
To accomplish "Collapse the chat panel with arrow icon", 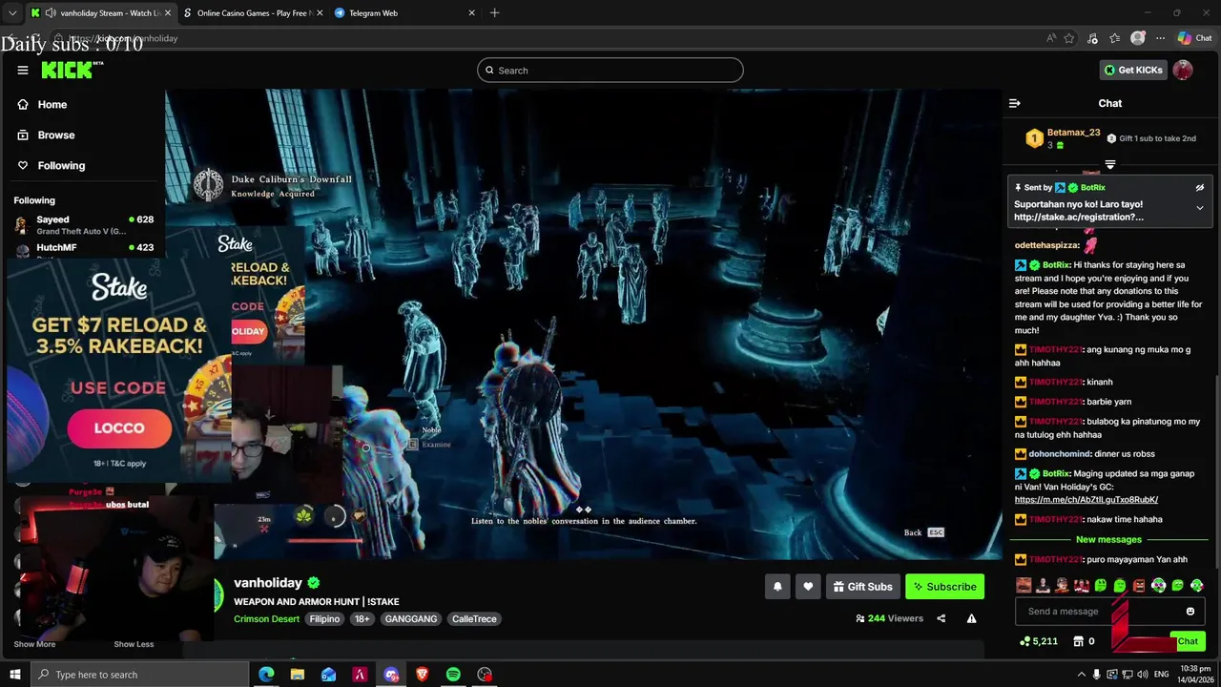I will coord(1015,103).
